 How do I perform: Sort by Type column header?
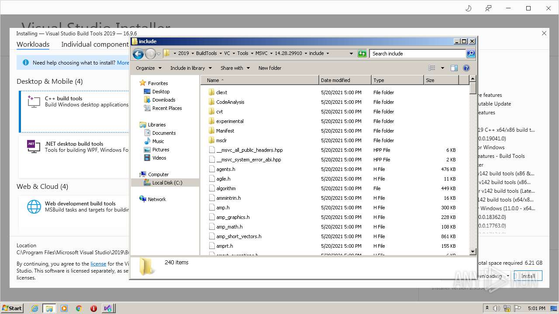(397, 80)
